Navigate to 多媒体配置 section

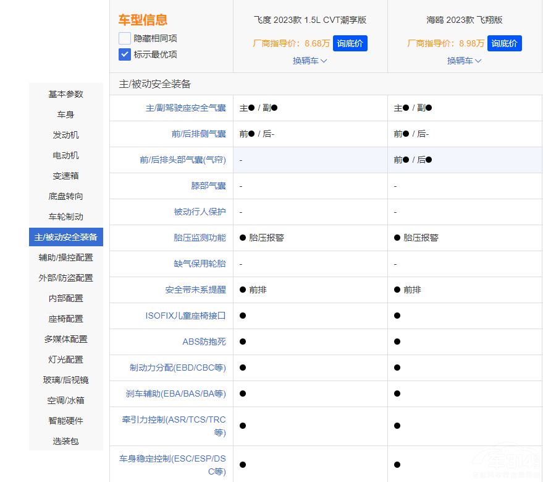pos(66,339)
